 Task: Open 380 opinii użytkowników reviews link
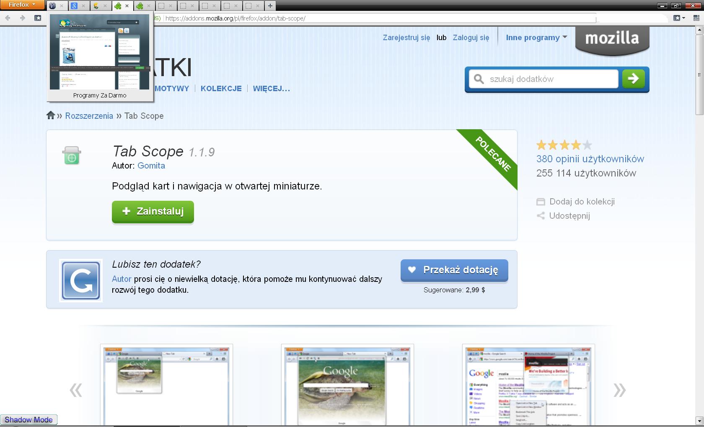(x=590, y=159)
